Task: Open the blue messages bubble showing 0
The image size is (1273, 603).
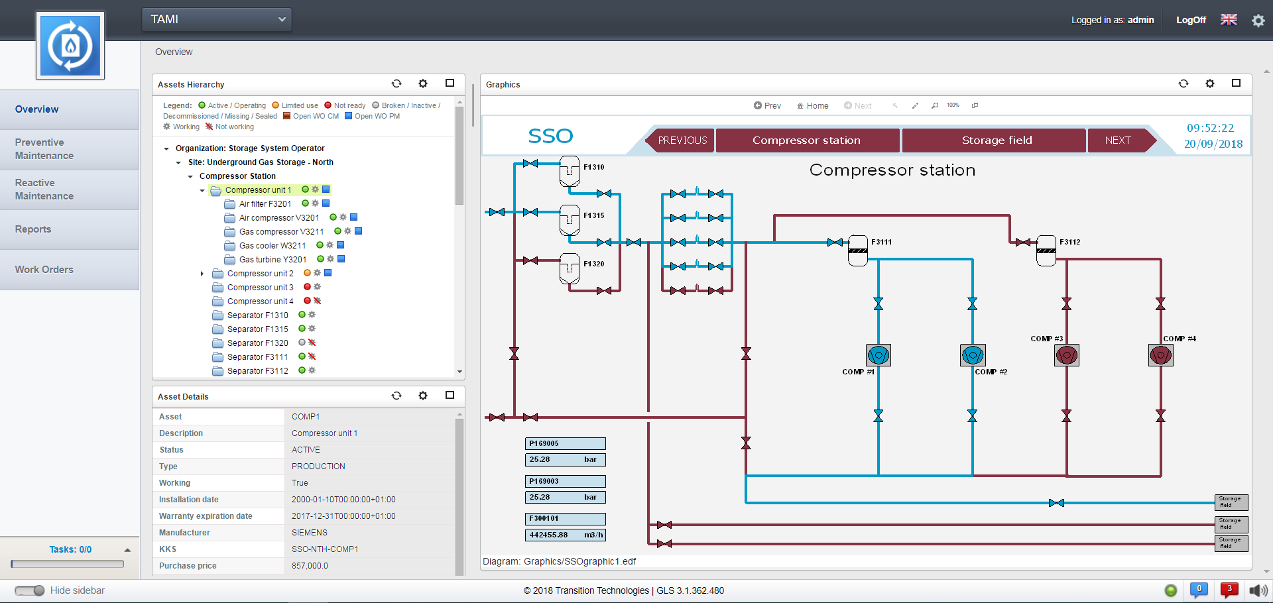Action: click(x=1198, y=590)
